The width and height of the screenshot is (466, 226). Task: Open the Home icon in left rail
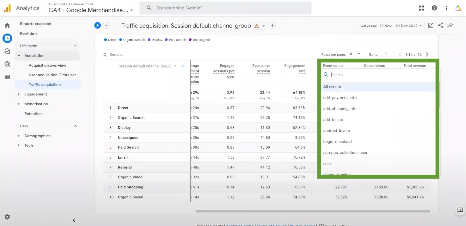(x=7, y=25)
